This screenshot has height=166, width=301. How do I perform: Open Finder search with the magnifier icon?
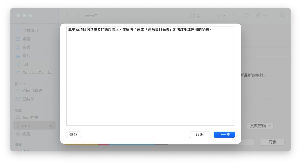click(x=282, y=16)
